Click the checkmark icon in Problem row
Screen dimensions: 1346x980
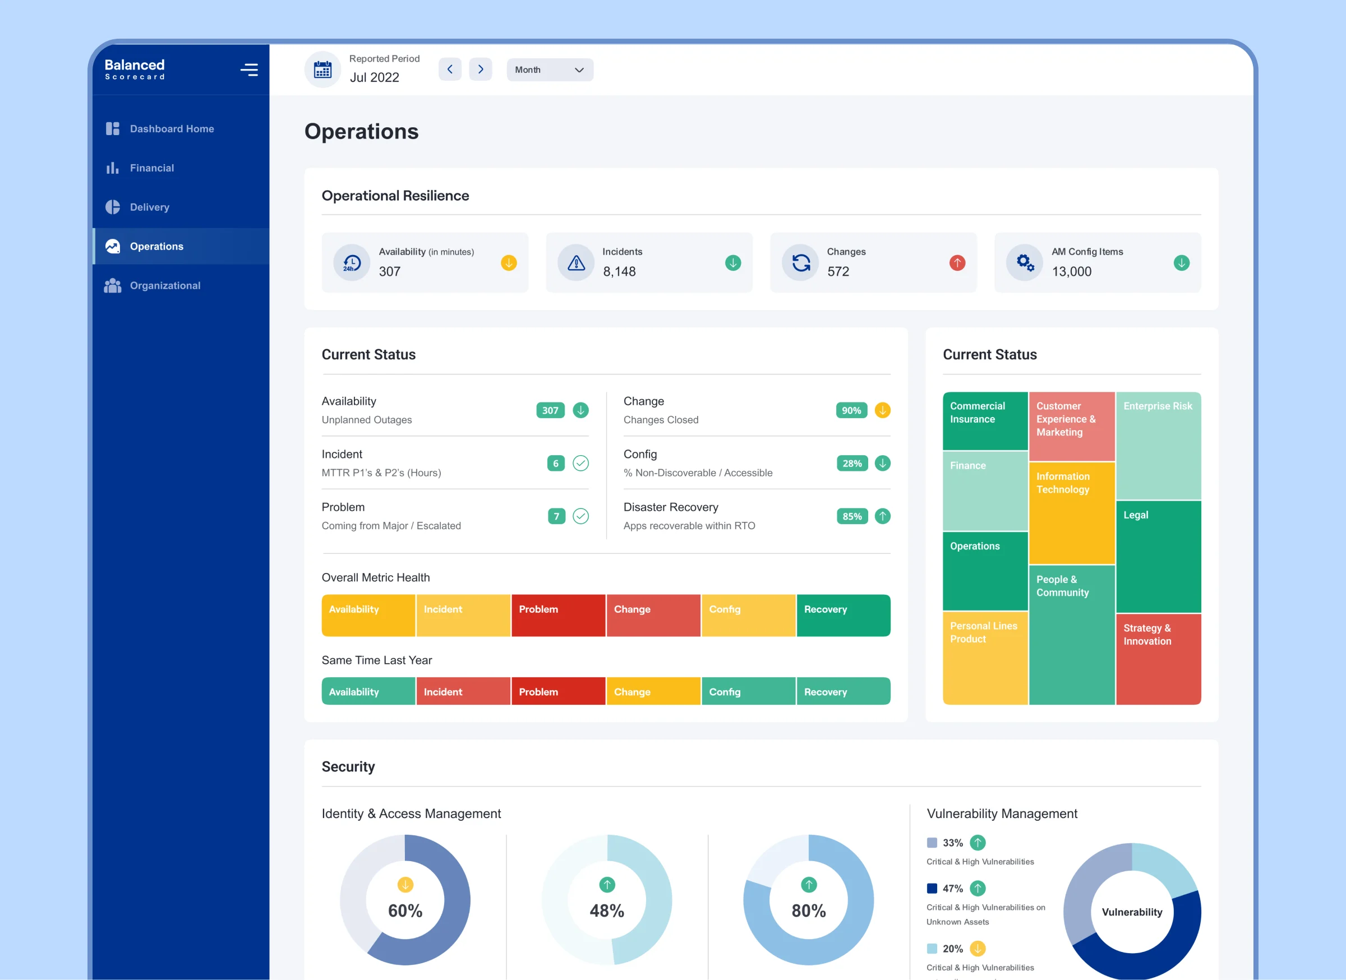pos(580,516)
